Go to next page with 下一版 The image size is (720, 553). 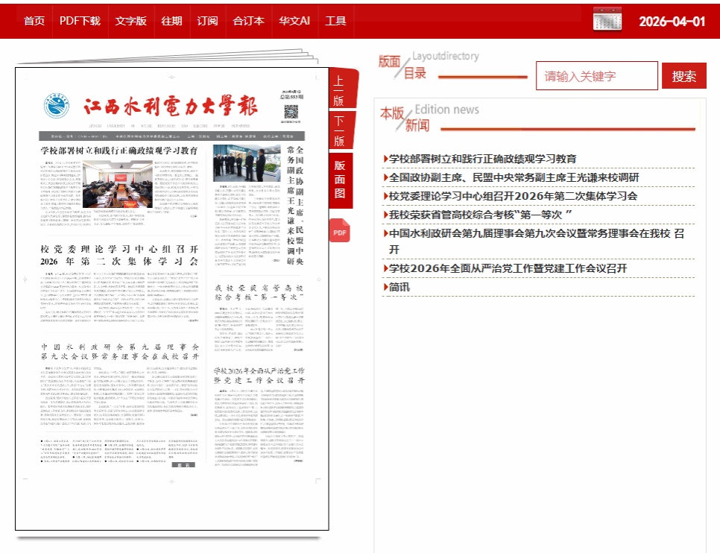pyautogui.click(x=341, y=130)
